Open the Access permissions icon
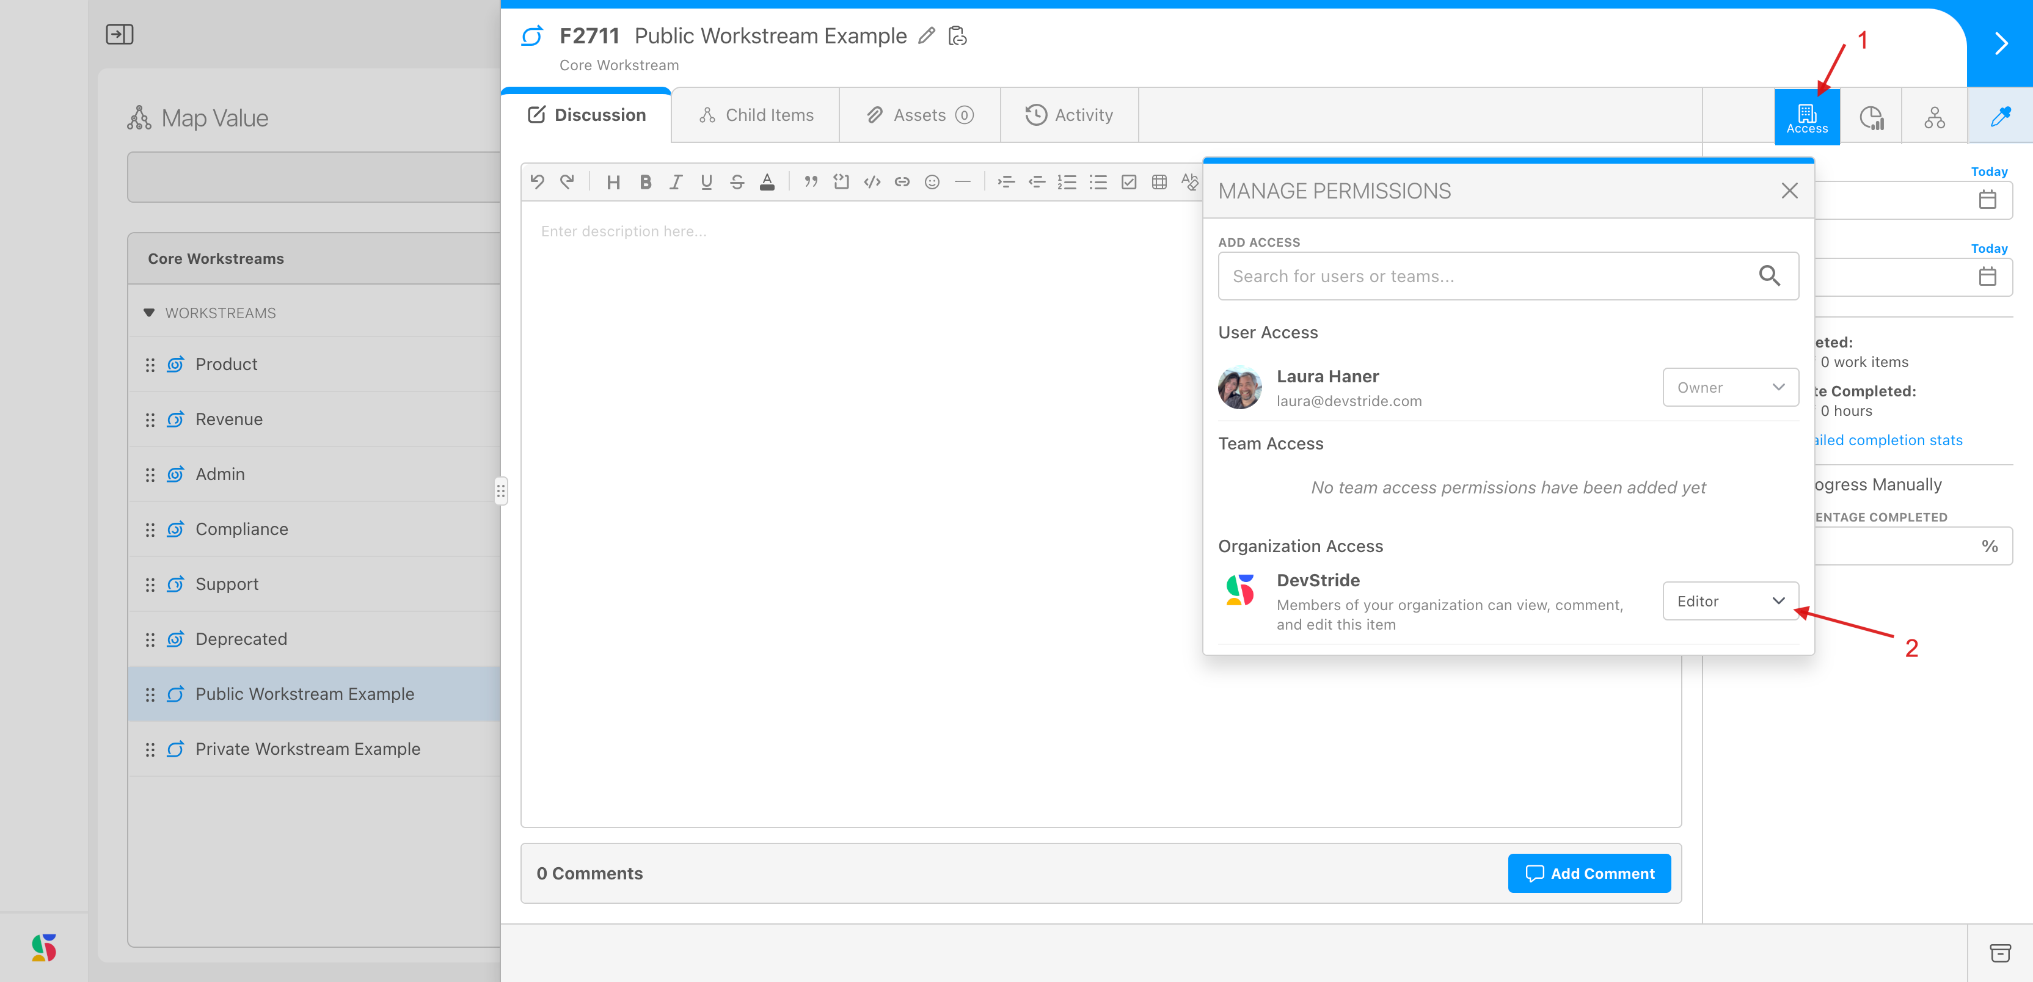This screenshot has width=2033, height=982. pos(1806,117)
